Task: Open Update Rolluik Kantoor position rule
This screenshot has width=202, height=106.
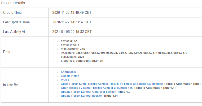Action: [82, 96]
